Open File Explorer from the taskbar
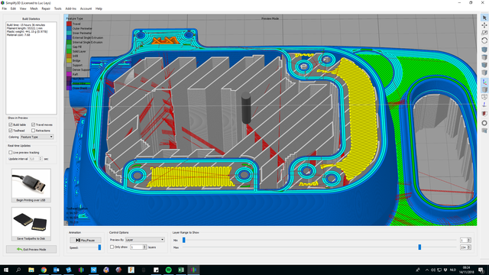 (31, 270)
